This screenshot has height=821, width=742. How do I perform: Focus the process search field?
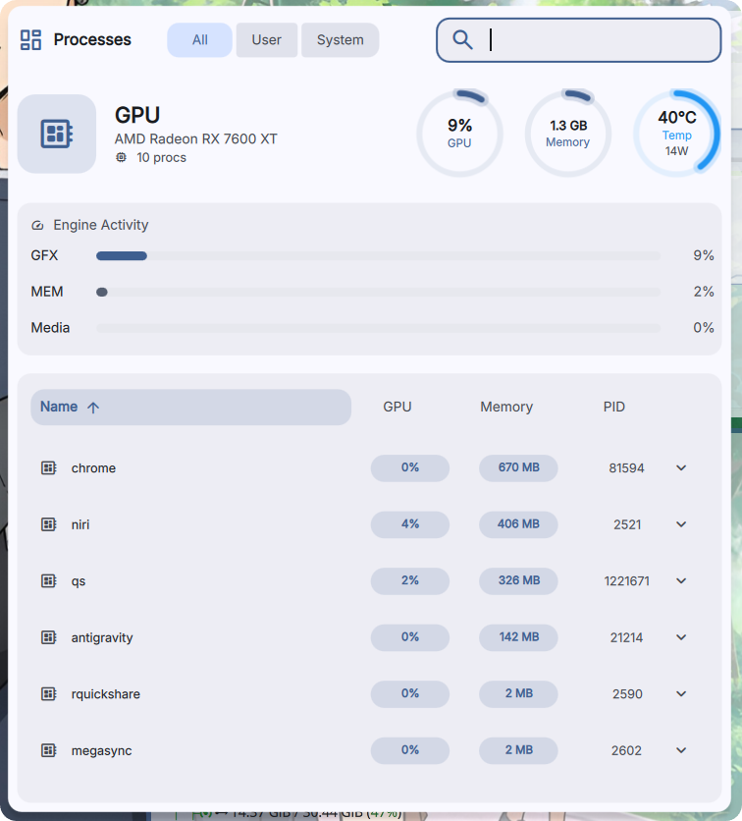[579, 40]
